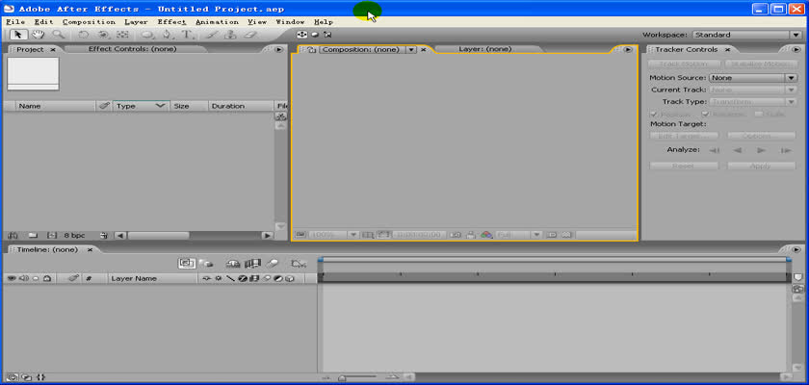Click the timeline zoom slider handle

tap(342, 379)
